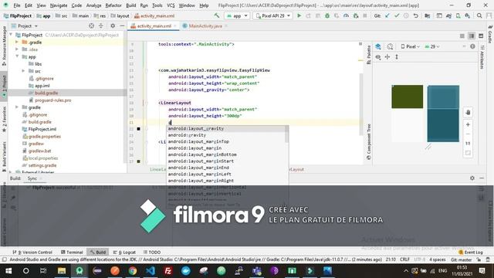Locate current file in Project panel

coord(91,25)
